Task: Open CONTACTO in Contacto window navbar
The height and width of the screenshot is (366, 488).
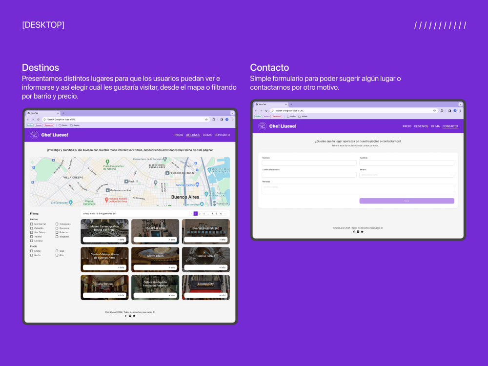Action: click(450, 126)
